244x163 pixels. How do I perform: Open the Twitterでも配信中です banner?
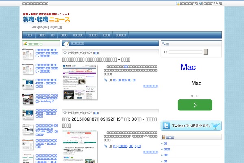(x=191, y=126)
